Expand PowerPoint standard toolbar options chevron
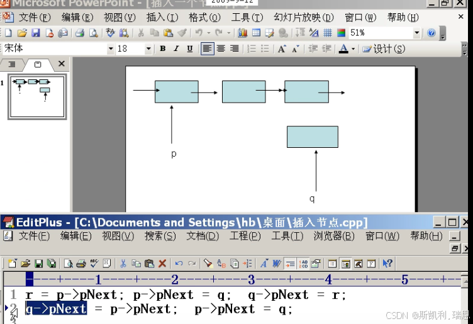Screen dimensions: 473x324 point(443,33)
